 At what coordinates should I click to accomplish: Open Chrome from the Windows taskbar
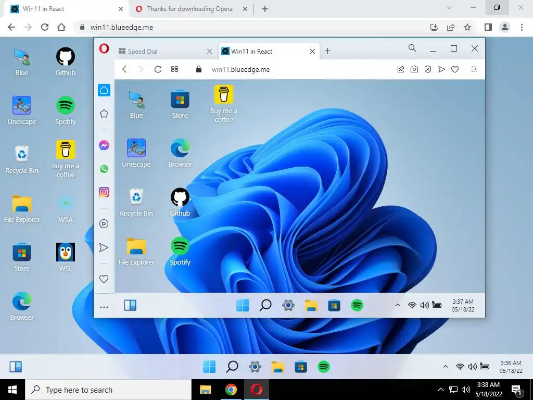tap(231, 390)
